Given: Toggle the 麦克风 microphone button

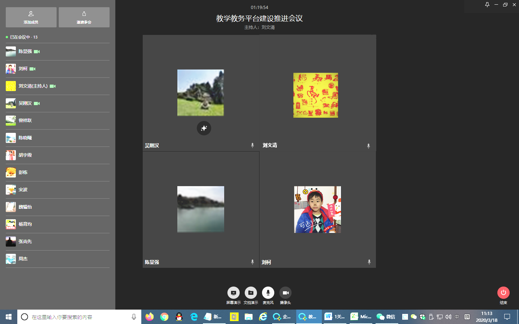Looking at the screenshot, I should point(268,293).
